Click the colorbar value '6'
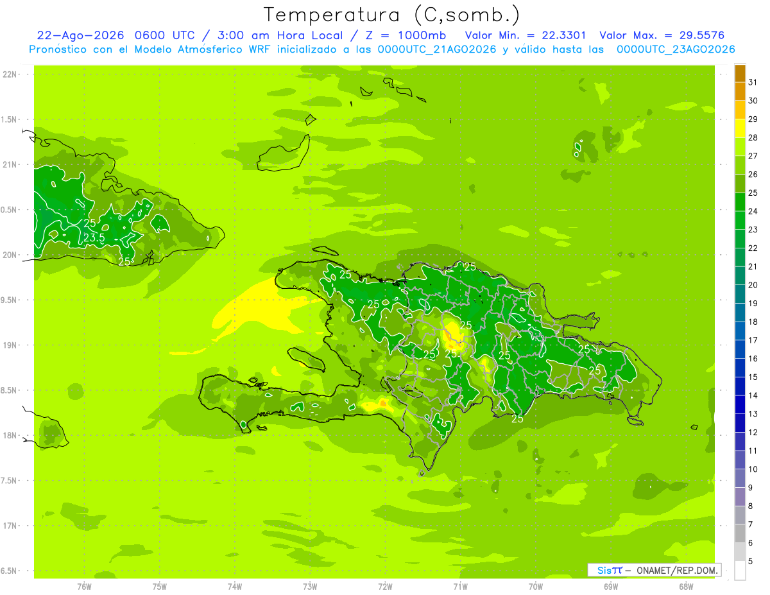Screen dimensions: 770x595 click(751, 543)
